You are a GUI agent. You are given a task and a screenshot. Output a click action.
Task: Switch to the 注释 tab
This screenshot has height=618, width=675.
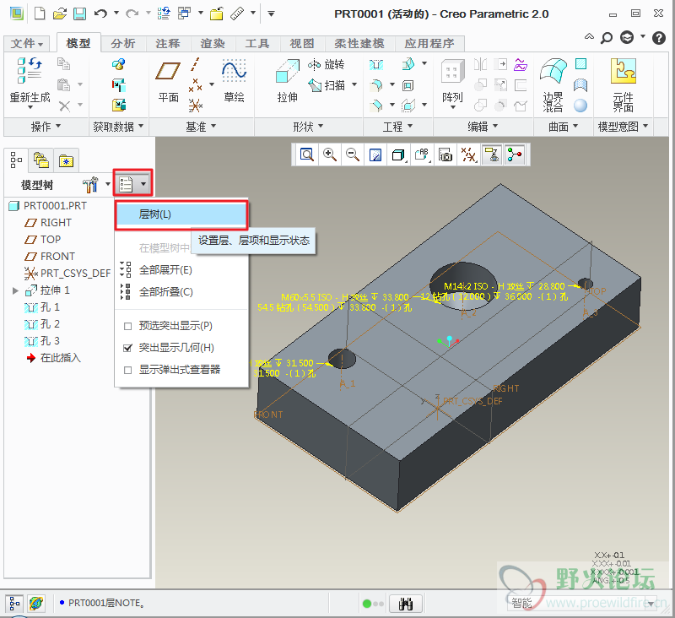168,44
